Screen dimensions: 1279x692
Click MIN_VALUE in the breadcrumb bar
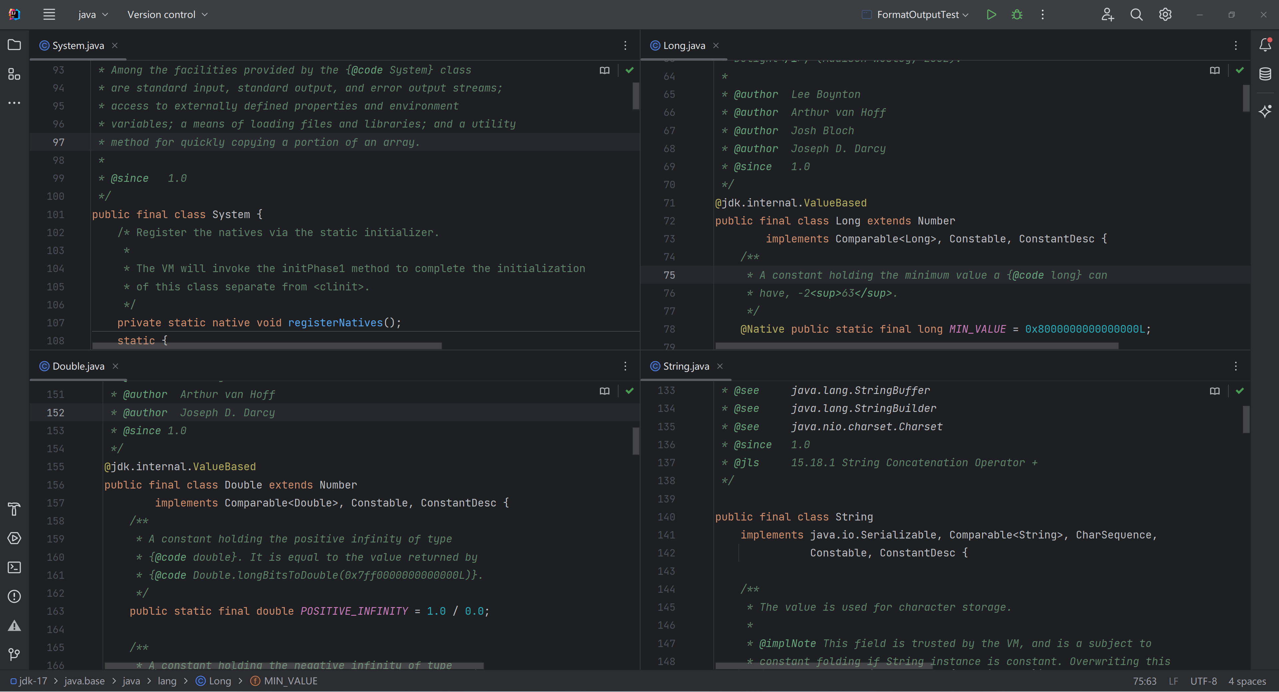[x=284, y=681]
